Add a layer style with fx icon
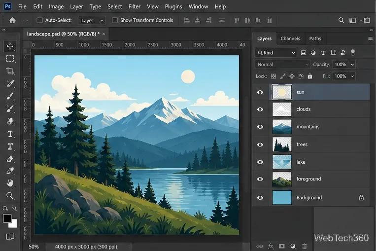Image resolution: width=377 pixels, height=251 pixels. [271, 246]
